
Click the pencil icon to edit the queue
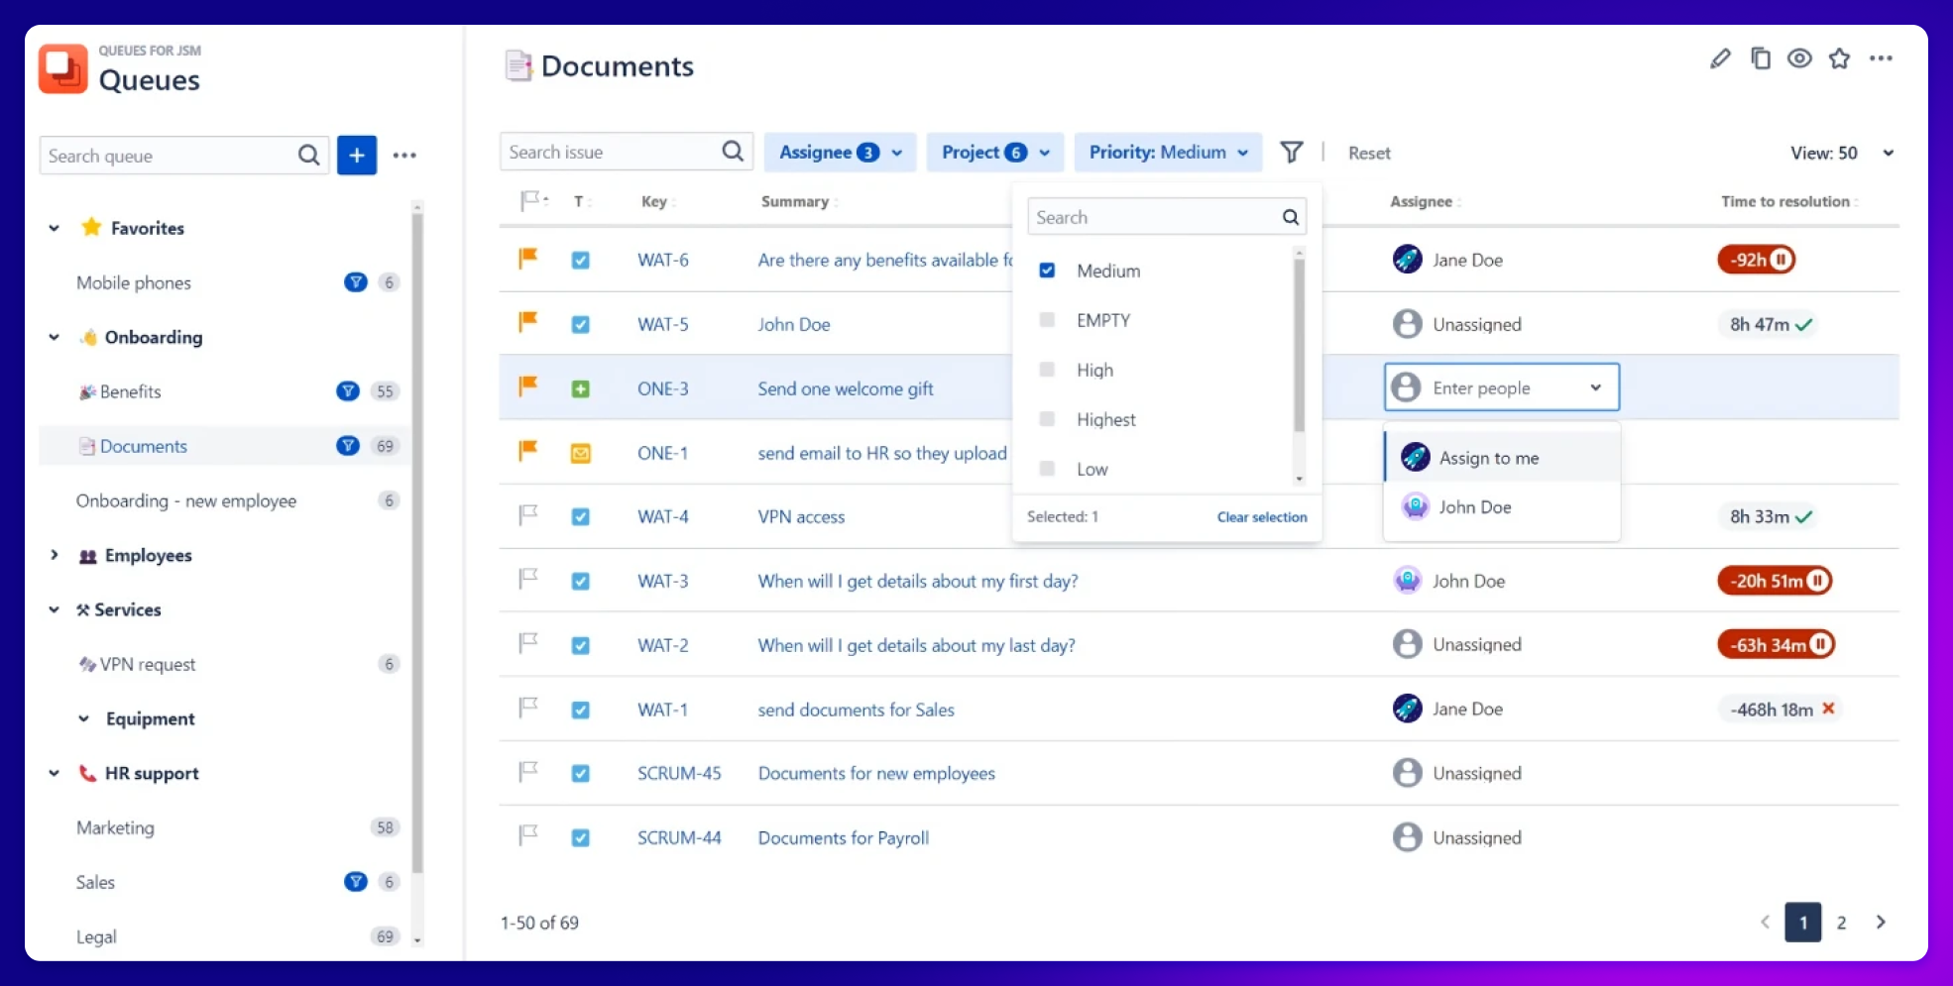(1719, 58)
